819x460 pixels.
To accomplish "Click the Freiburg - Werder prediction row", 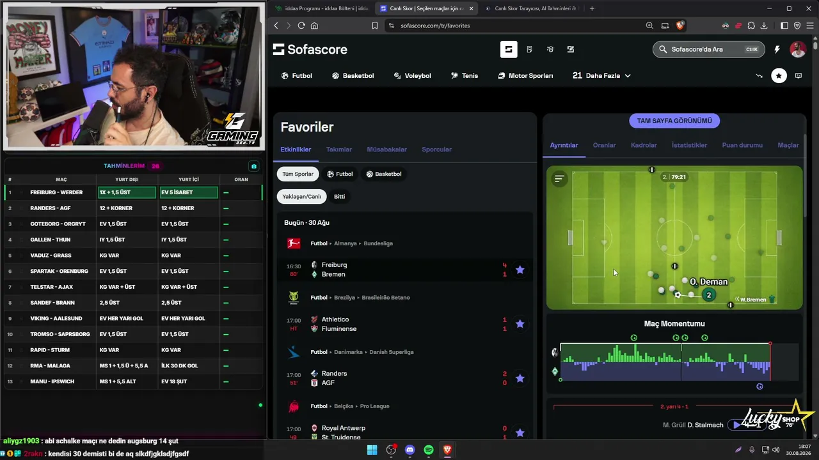I will [x=132, y=192].
